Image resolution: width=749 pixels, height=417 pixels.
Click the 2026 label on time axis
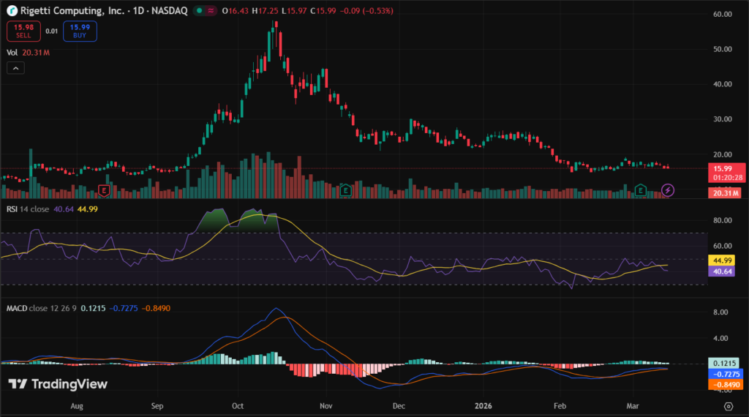pos(483,405)
